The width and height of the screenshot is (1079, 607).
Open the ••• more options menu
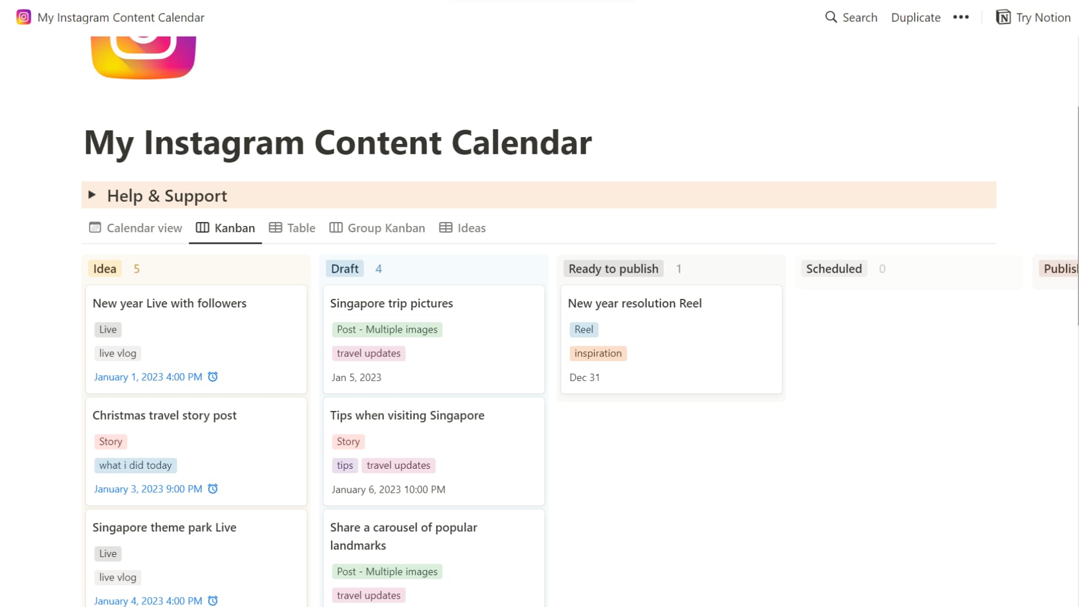tap(961, 17)
